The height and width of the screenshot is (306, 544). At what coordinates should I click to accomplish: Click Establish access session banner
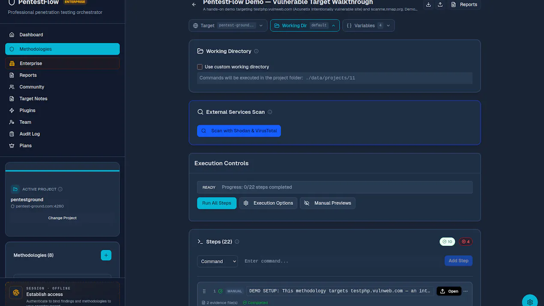63,294
